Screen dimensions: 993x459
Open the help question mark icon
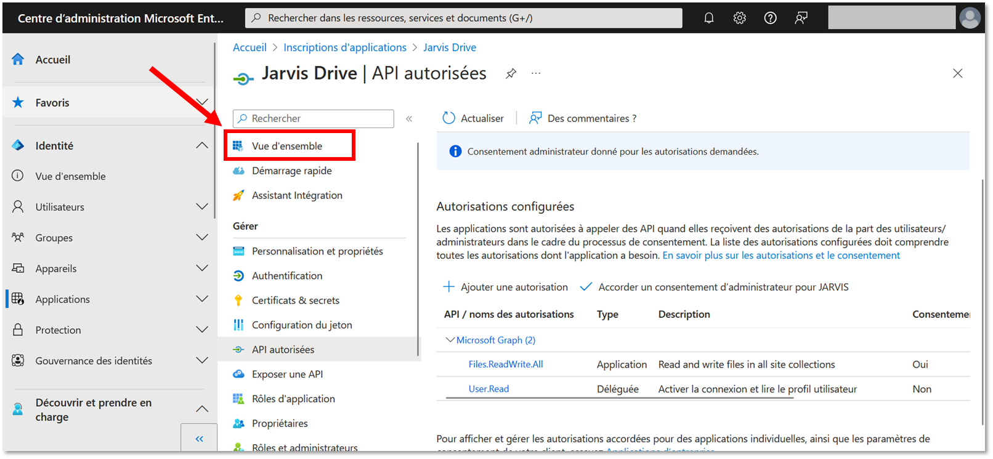pyautogui.click(x=771, y=18)
